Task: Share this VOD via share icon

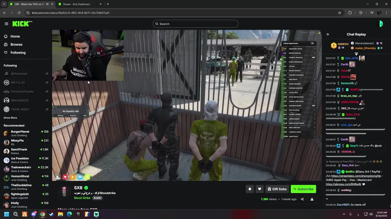Action: click(x=302, y=199)
